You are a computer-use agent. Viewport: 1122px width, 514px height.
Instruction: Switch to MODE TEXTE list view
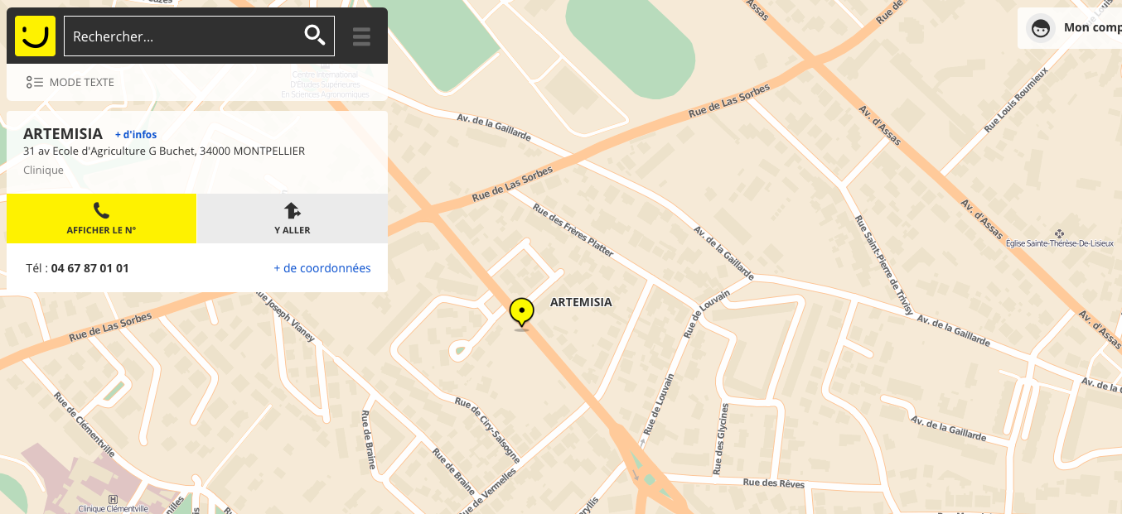pyautogui.click(x=70, y=82)
